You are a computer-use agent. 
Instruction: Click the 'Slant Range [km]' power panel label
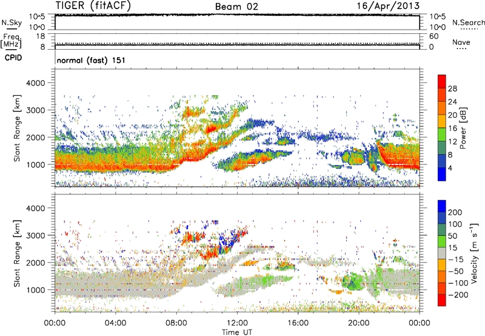tap(17, 128)
